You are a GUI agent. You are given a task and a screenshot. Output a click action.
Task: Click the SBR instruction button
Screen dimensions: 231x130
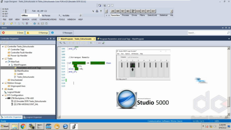118,11
